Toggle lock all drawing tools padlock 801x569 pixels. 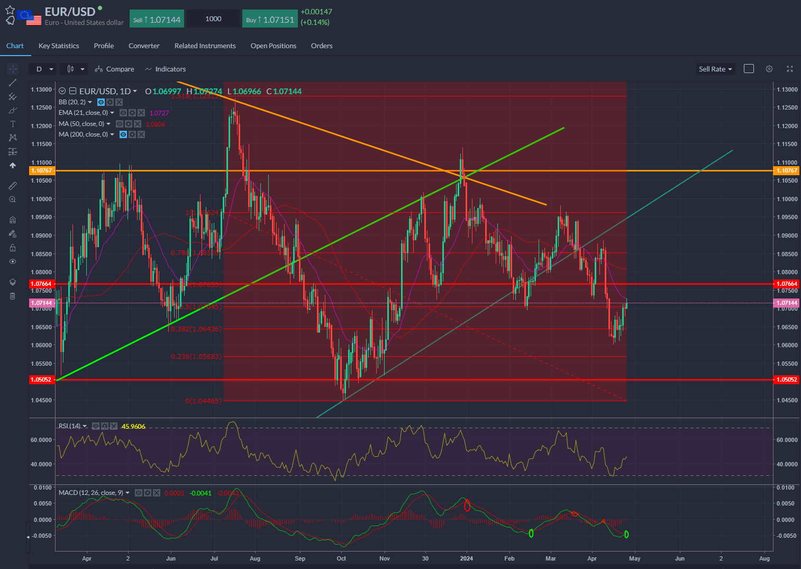[13, 248]
